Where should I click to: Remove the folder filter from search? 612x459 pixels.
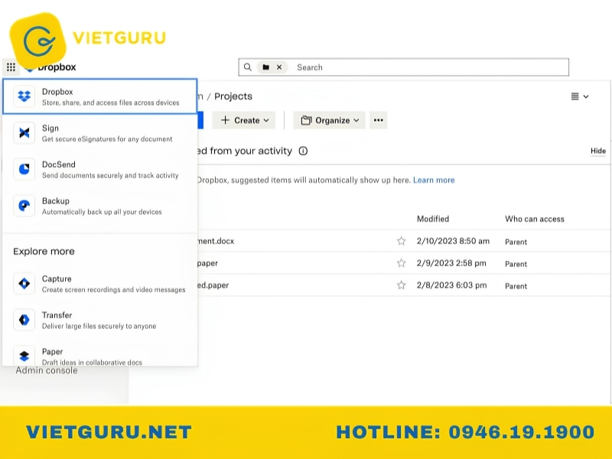pyautogui.click(x=279, y=67)
